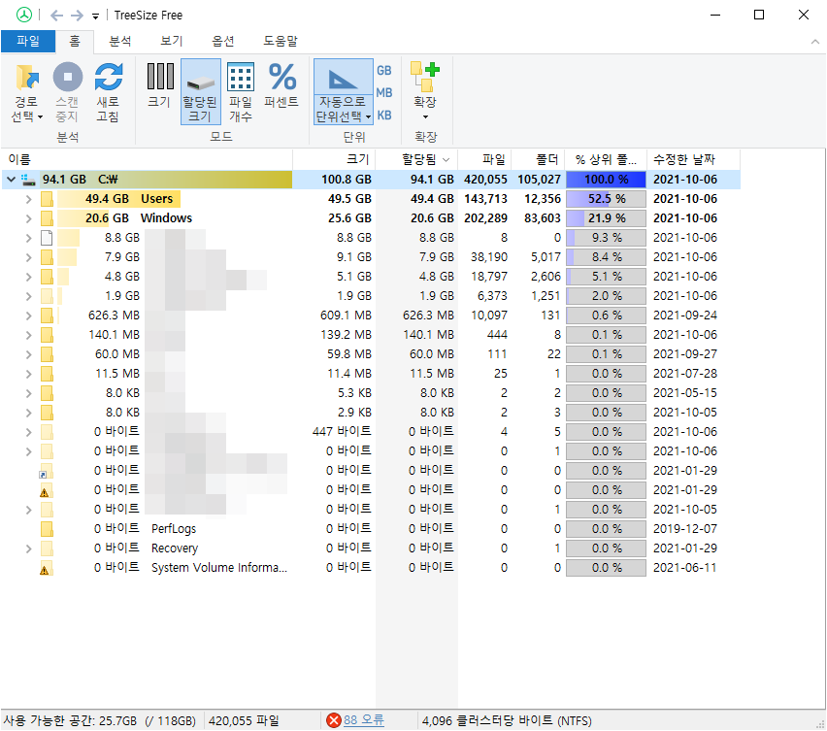Click the 100.0 % percent bar
Image resolution: width=827 pixels, height=731 pixels.
(x=606, y=180)
